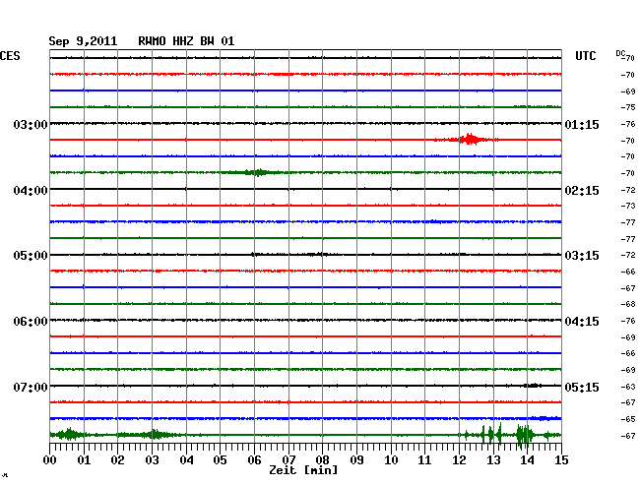Viewport: 640px width, 486px height.
Task: Click the date label "Sep 9,2011"
Action: (x=83, y=41)
